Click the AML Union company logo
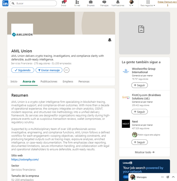 pyautogui.click(x=22, y=34)
